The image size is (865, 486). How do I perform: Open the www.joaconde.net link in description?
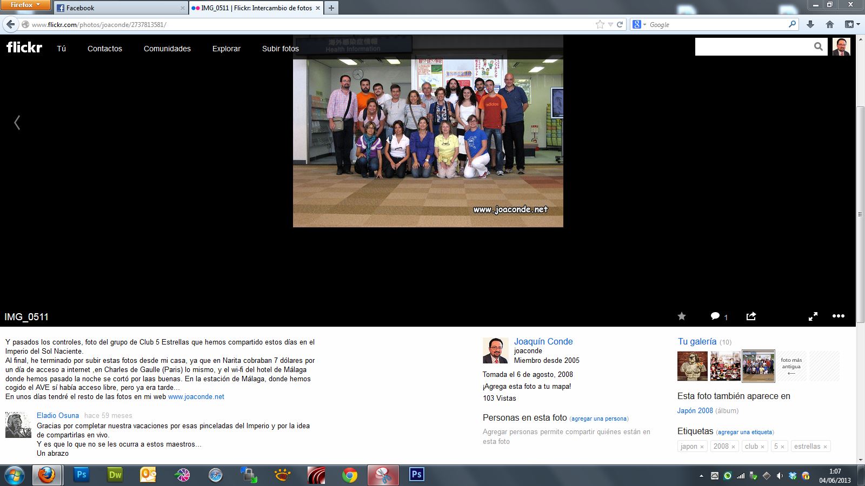196,396
